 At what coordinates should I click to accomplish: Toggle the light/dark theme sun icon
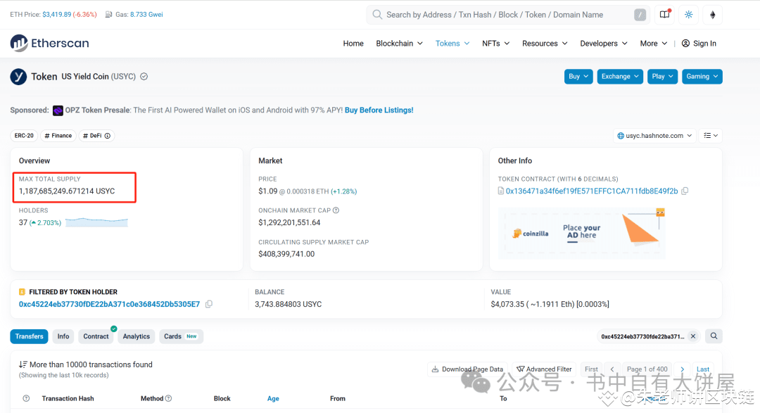[x=689, y=15]
